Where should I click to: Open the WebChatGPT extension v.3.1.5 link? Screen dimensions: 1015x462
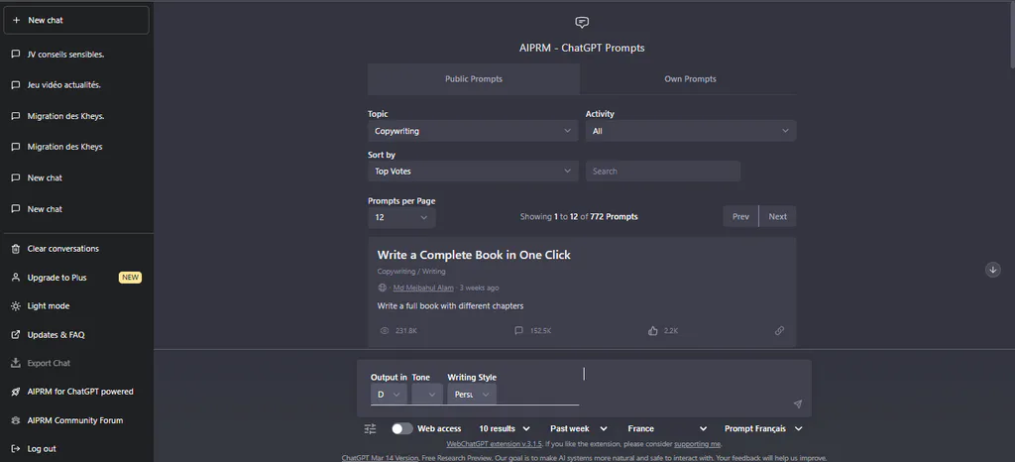pos(495,444)
